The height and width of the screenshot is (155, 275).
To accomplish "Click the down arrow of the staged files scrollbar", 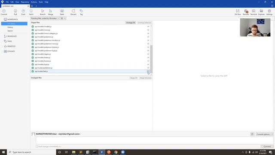I will coord(151,74).
